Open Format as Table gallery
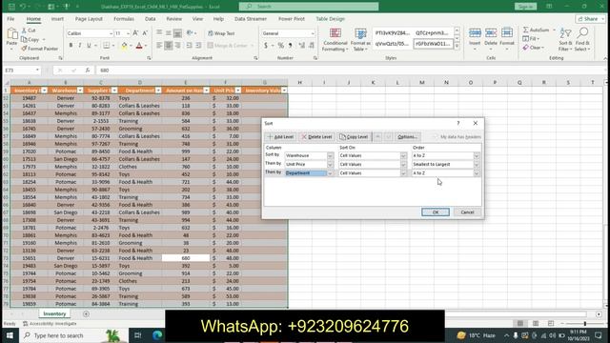This screenshot has height=343, width=610. 360,40
